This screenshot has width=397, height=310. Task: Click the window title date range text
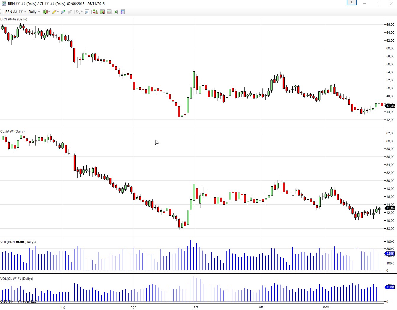(86, 4)
